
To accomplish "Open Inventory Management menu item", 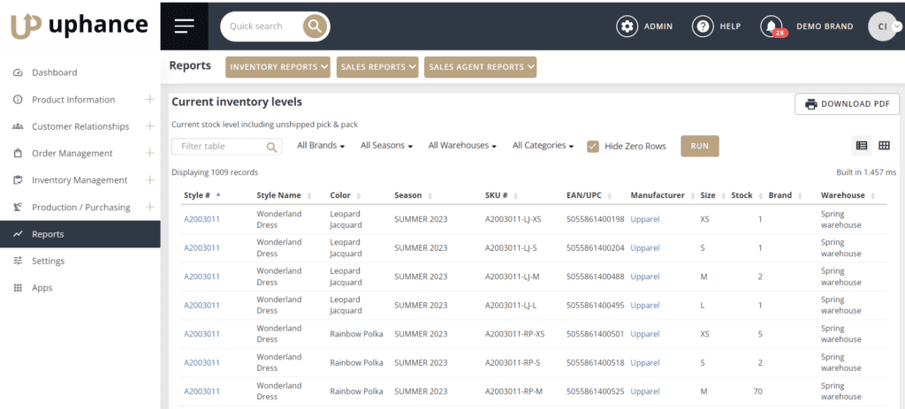I will 80,180.
